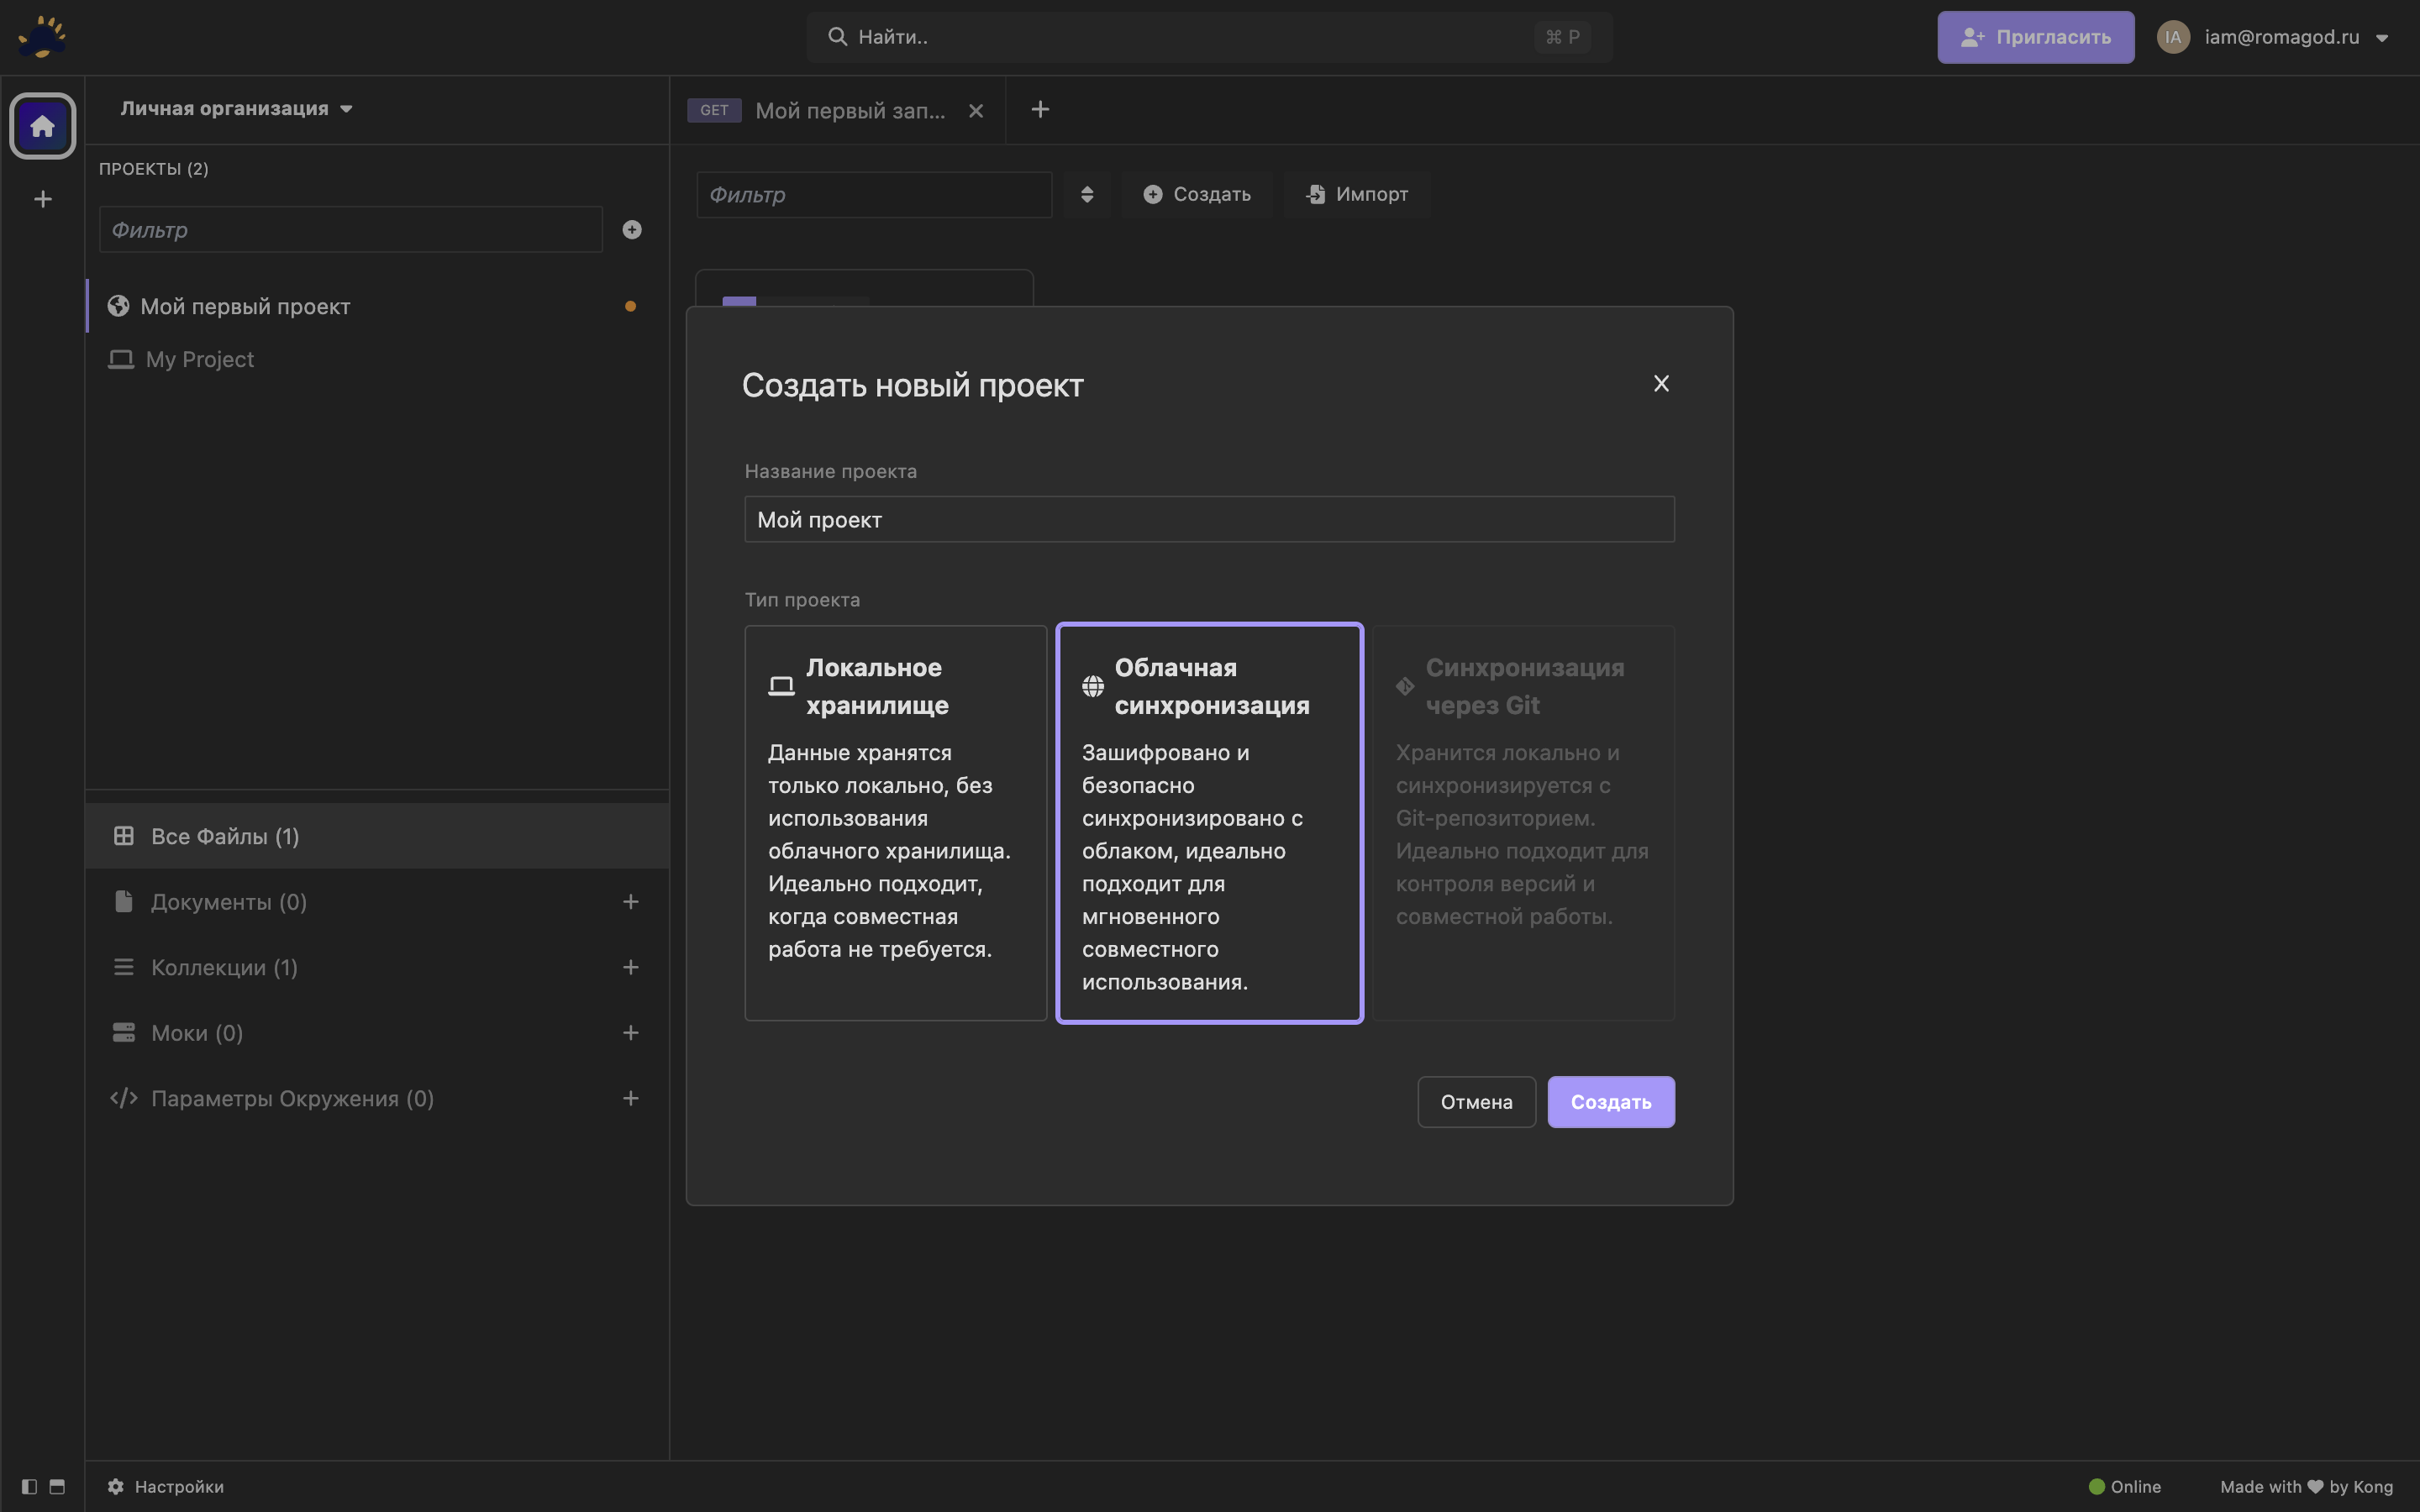Click the Название проекта input field
2420x1512 pixels.
[x=1208, y=519]
